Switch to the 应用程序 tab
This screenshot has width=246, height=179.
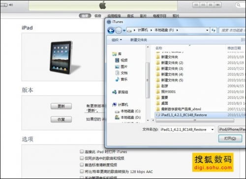tap(114, 16)
